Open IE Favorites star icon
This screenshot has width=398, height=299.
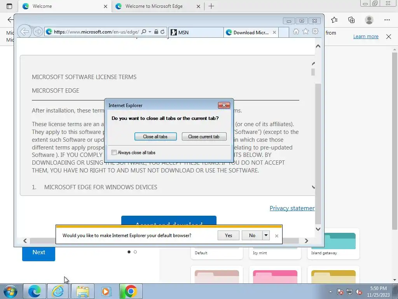(x=305, y=31)
